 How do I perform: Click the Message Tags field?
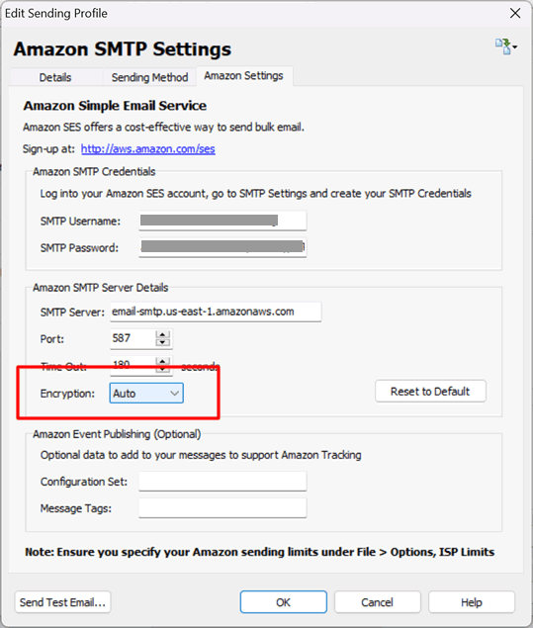tap(222, 508)
